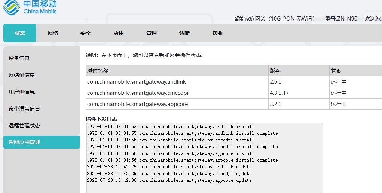Select 智能应用管理 sidebar item
This screenshot has width=382, height=193.
(x=42, y=142)
